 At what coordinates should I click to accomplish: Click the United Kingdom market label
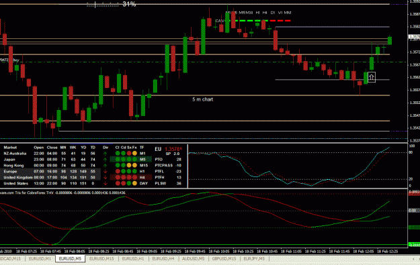tap(18, 177)
